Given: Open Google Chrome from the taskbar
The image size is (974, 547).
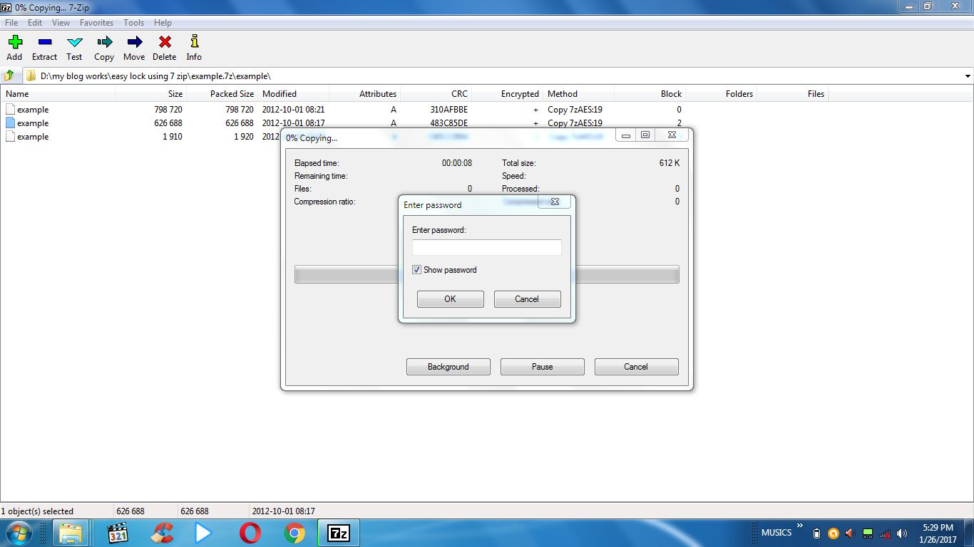Looking at the screenshot, I should click(x=294, y=533).
